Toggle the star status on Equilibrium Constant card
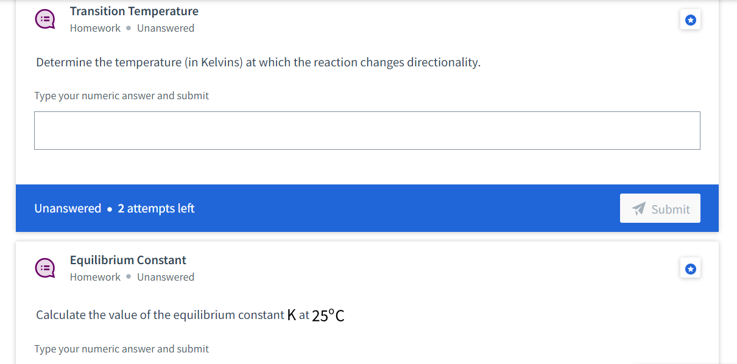This screenshot has height=364, width=737. (x=690, y=268)
